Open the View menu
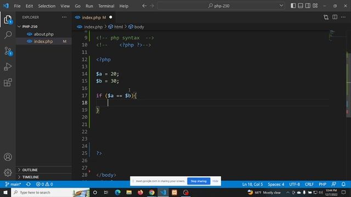The width and height of the screenshot is (351, 197). (65, 6)
